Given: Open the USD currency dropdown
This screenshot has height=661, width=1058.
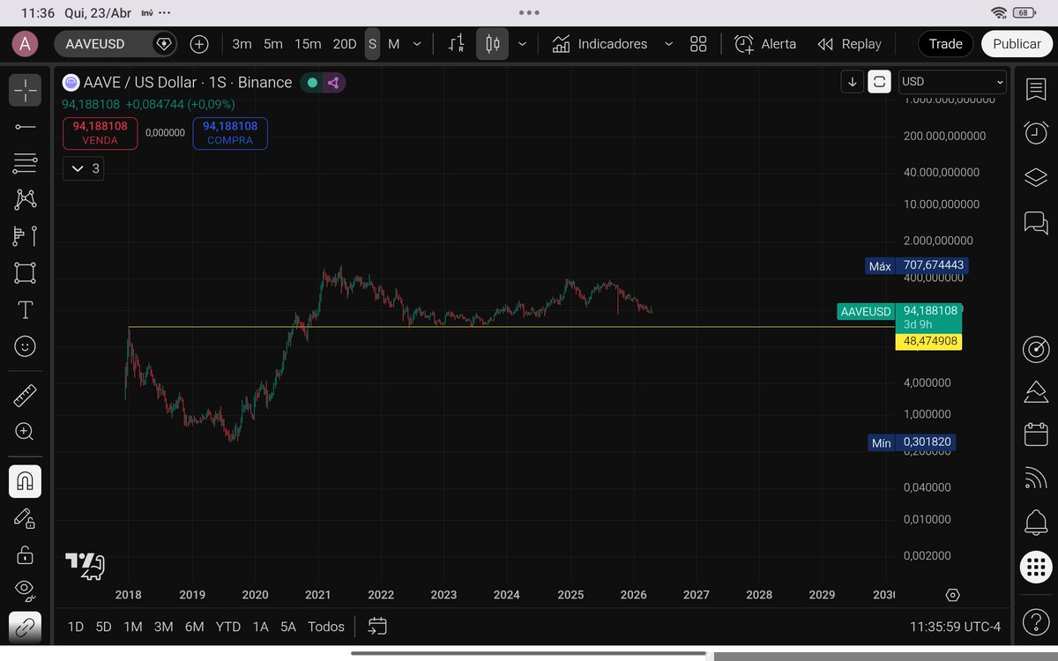Looking at the screenshot, I should (x=952, y=82).
